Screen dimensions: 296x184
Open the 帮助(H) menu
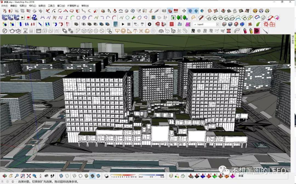point(85,6)
